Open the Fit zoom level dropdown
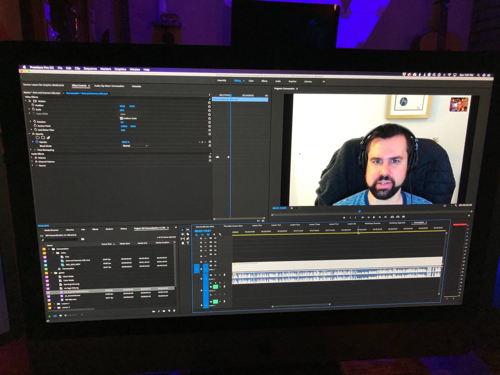 click(295, 208)
